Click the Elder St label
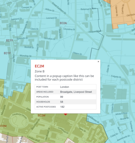Screen dimensions: 135x143 coord(108,69)
